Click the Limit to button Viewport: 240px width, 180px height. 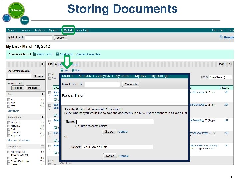pos(18,88)
